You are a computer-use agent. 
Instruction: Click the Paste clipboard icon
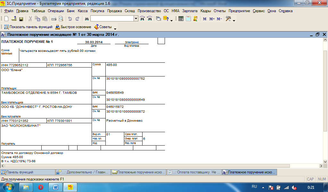coord(45,19)
